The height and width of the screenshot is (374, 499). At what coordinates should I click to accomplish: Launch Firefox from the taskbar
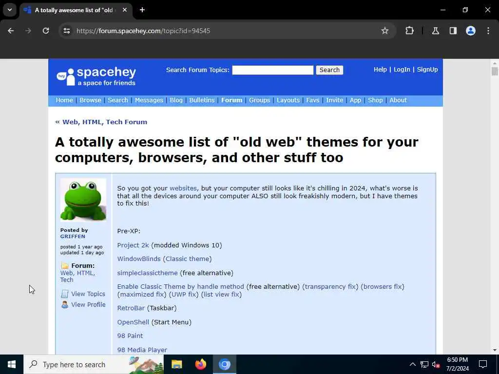pyautogui.click(x=200, y=364)
